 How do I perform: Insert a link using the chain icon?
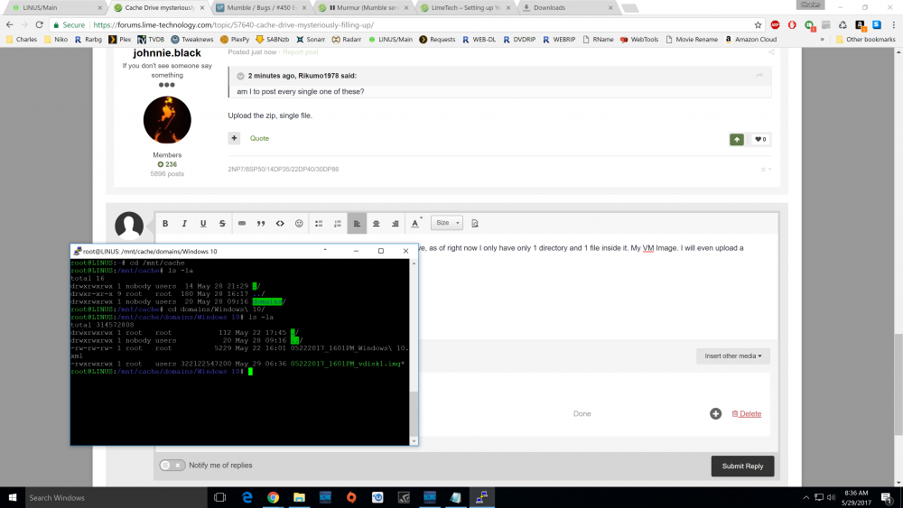point(242,223)
